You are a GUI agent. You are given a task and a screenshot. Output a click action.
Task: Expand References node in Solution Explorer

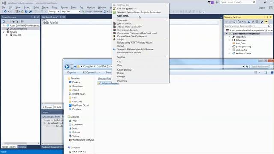(229, 40)
